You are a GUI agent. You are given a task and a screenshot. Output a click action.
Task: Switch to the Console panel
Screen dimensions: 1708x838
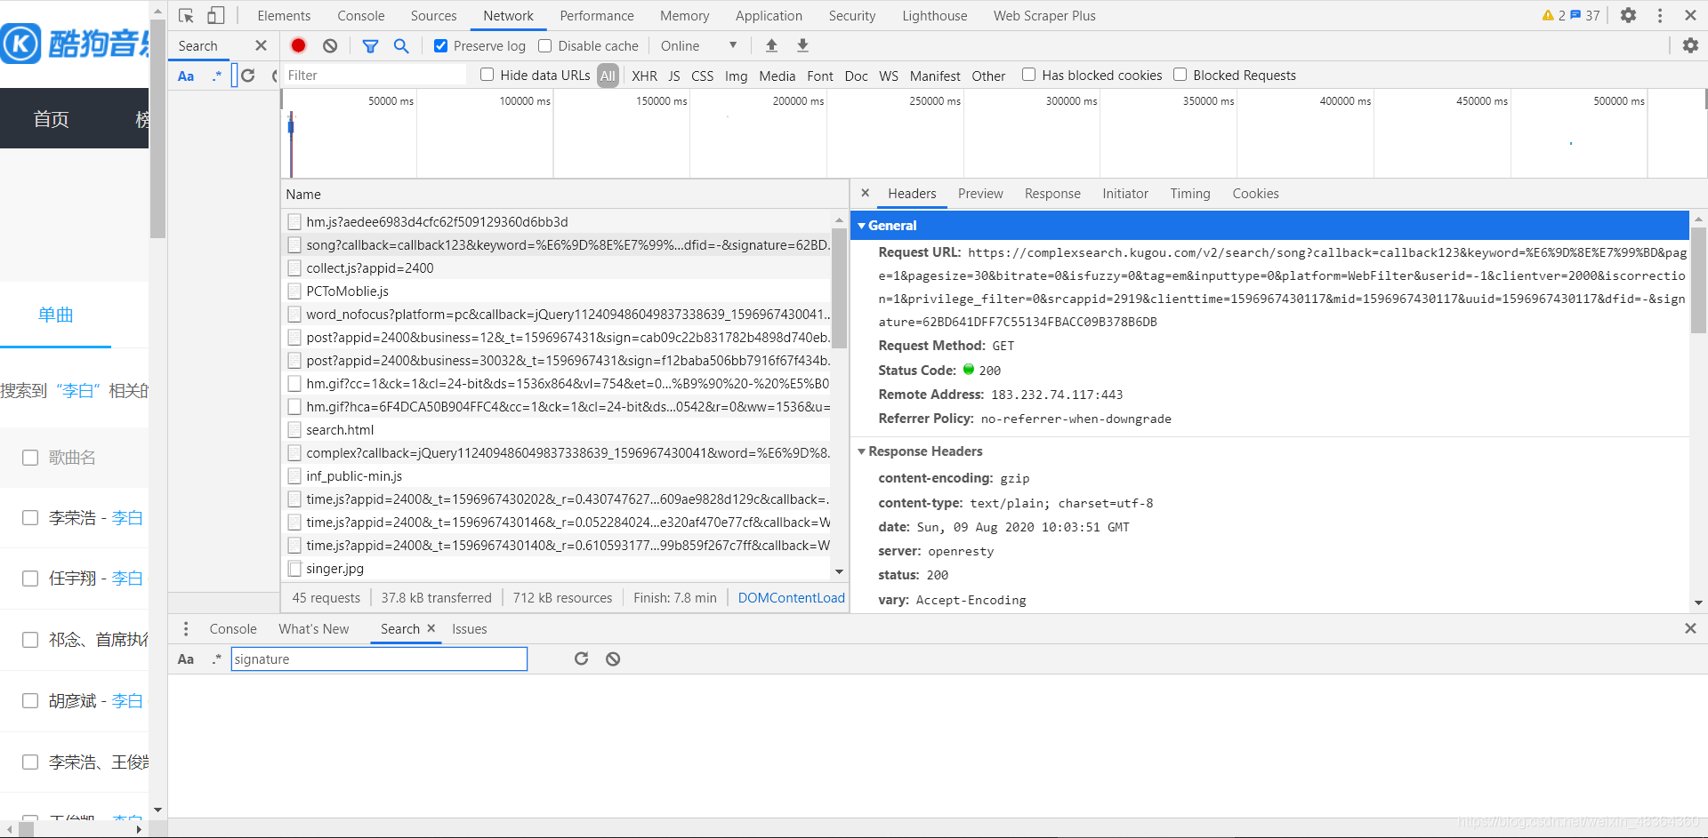coord(361,16)
